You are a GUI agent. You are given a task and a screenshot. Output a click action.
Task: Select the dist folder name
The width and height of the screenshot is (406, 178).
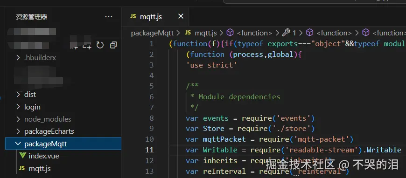30,95
